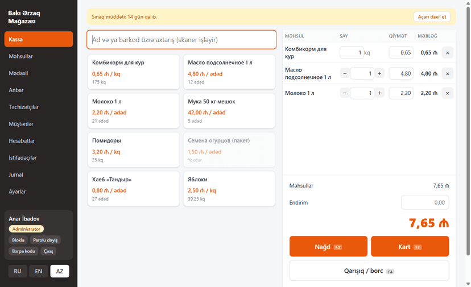Select the AZ language option

tap(60, 271)
